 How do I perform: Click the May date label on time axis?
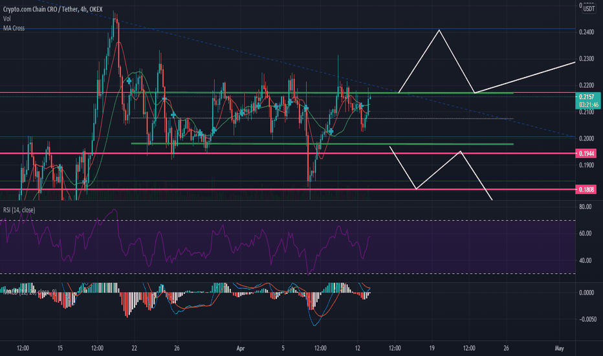click(x=559, y=348)
